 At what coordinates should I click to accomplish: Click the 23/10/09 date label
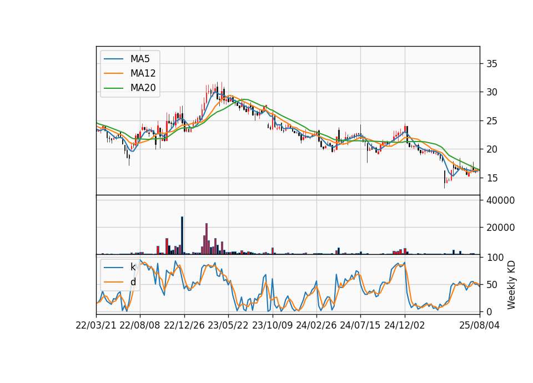[272, 325]
